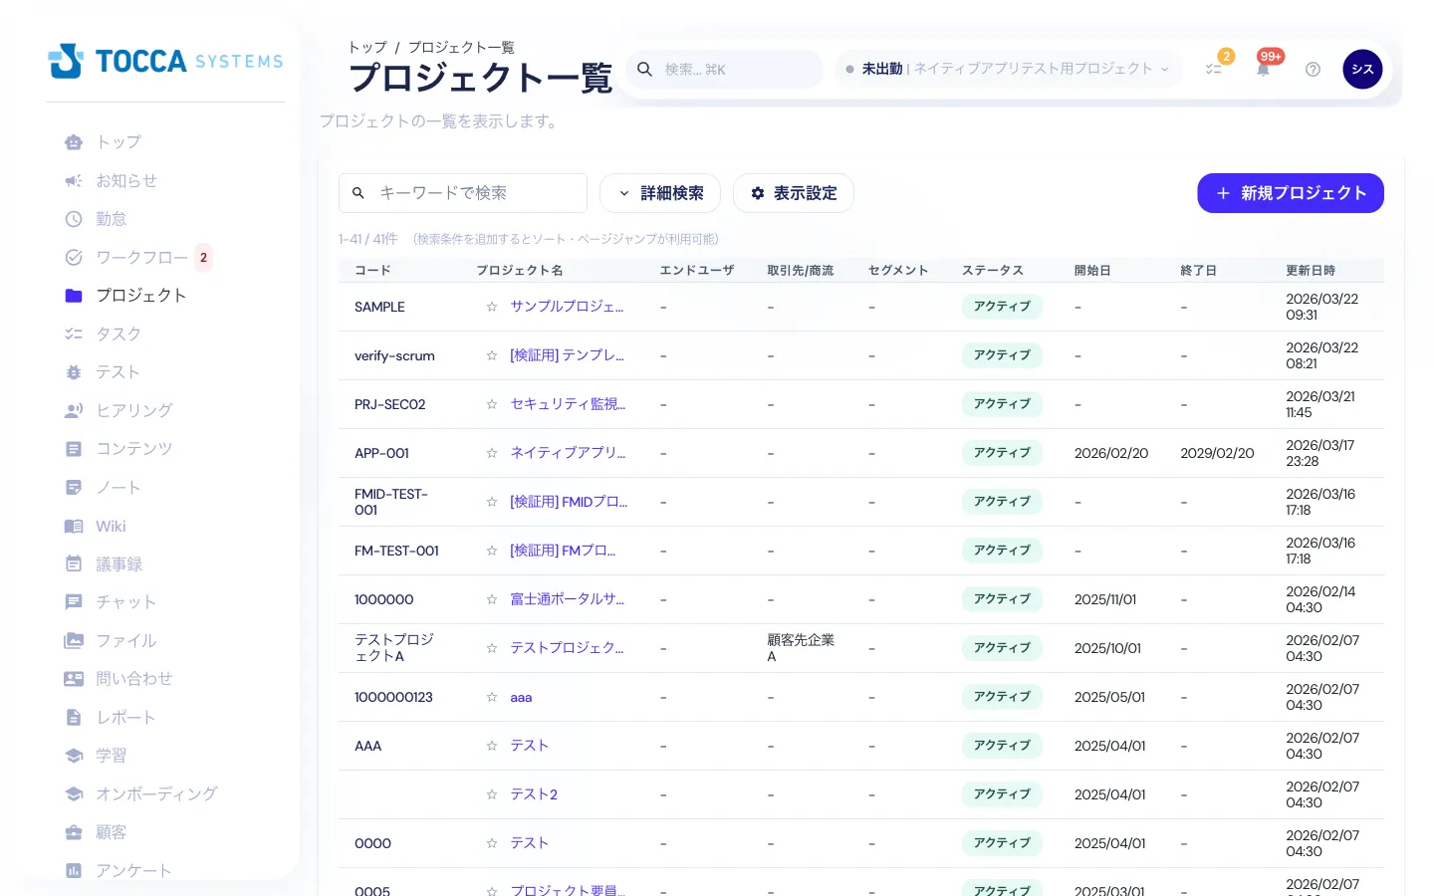Viewport: 1434px width, 896px height.
Task: Open the サンプルプロジェクト link
Action: (568, 307)
